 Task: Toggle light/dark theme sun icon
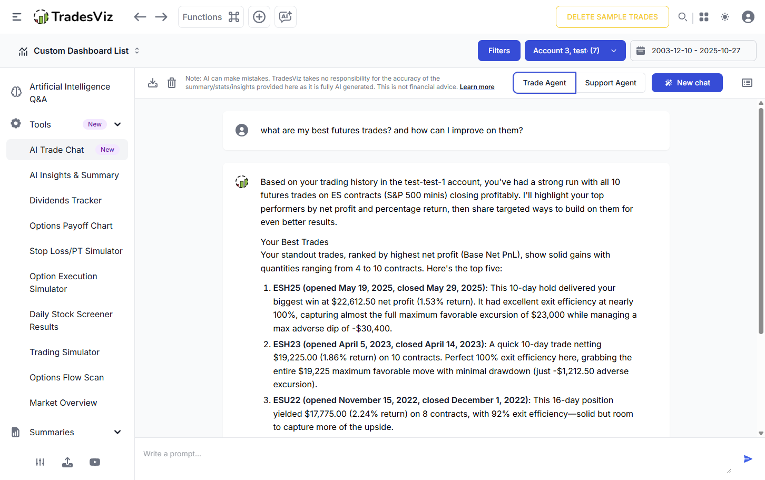coord(725,17)
